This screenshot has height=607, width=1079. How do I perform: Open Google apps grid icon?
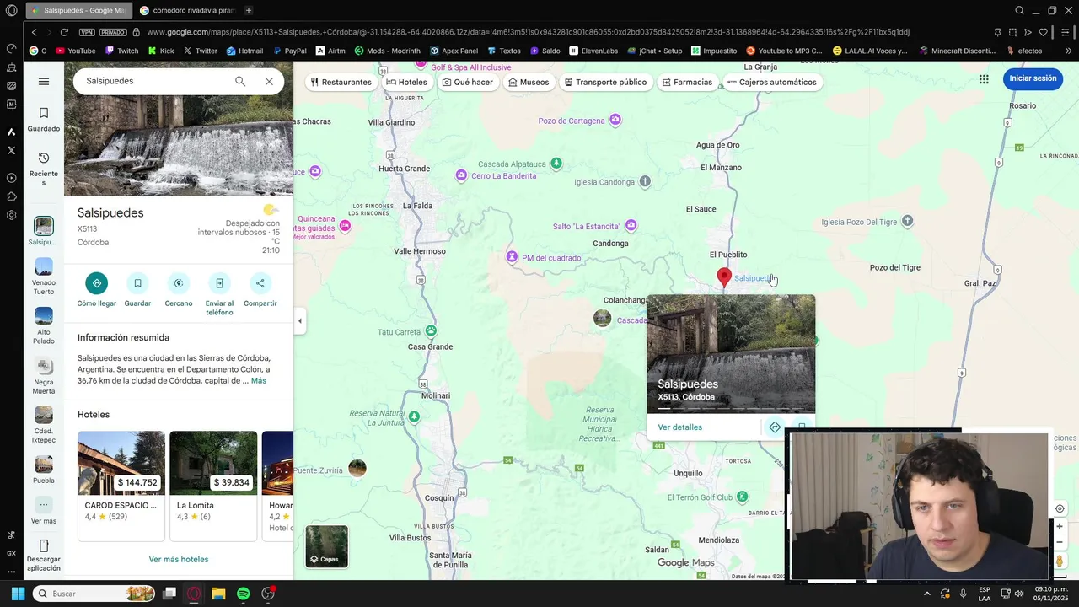pos(984,79)
